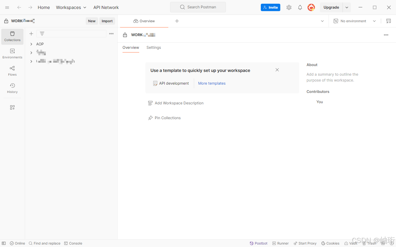Click the collections filter field
The width and height of the screenshot is (396, 247).
pos(71,34)
